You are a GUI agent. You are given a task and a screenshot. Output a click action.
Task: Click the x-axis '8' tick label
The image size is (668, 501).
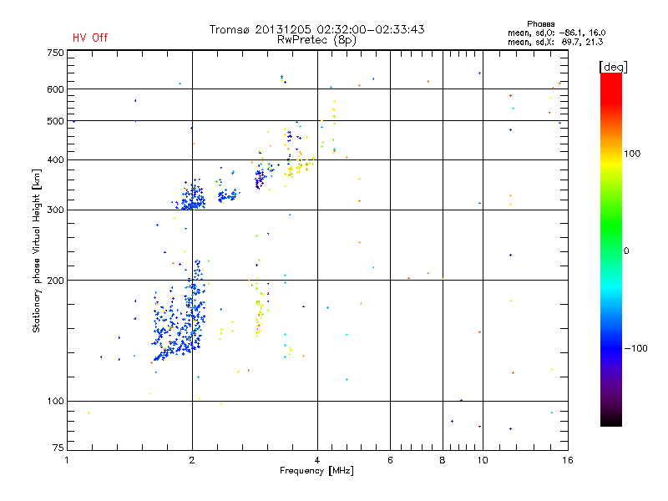(x=443, y=460)
